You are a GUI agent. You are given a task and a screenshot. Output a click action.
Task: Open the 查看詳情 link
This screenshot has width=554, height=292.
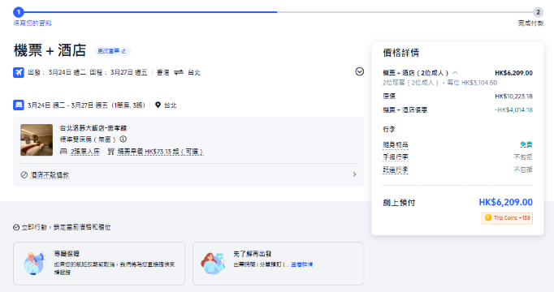pos(301,264)
